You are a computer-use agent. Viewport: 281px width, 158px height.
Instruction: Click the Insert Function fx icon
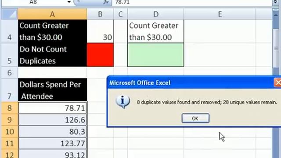click(106, 2)
